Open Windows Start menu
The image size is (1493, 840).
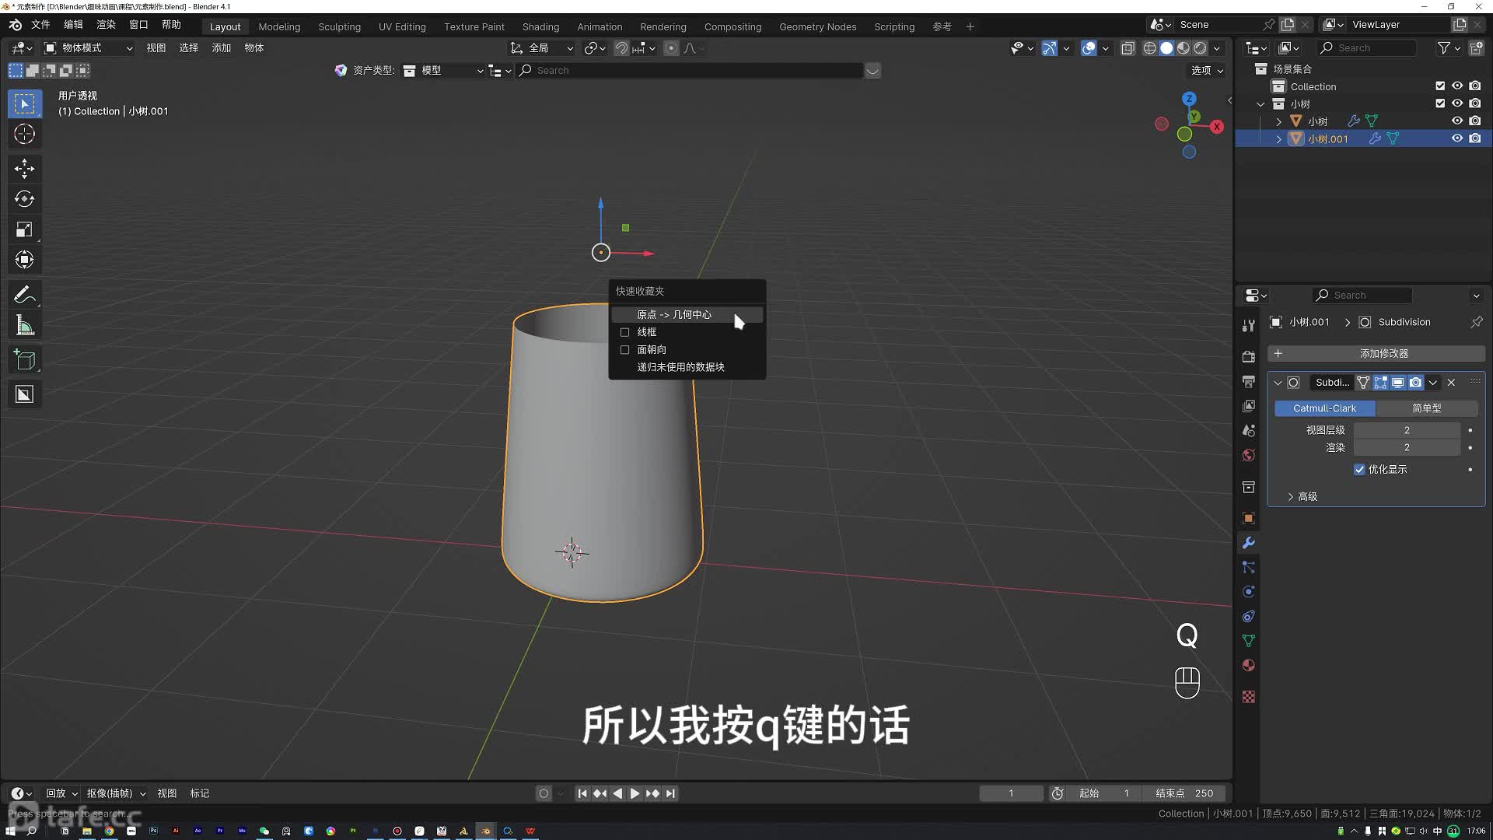[x=10, y=831]
